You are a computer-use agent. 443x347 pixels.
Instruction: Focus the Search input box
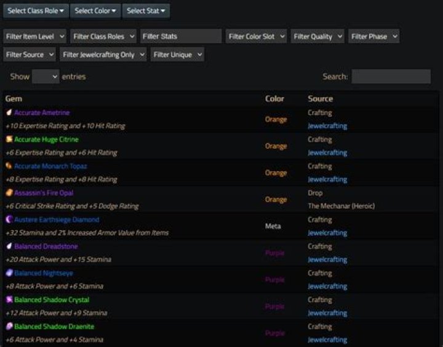pos(391,77)
